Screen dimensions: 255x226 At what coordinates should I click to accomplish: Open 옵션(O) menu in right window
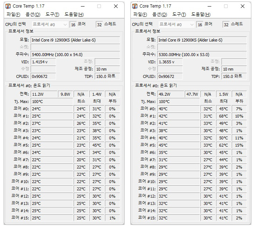point(160,14)
